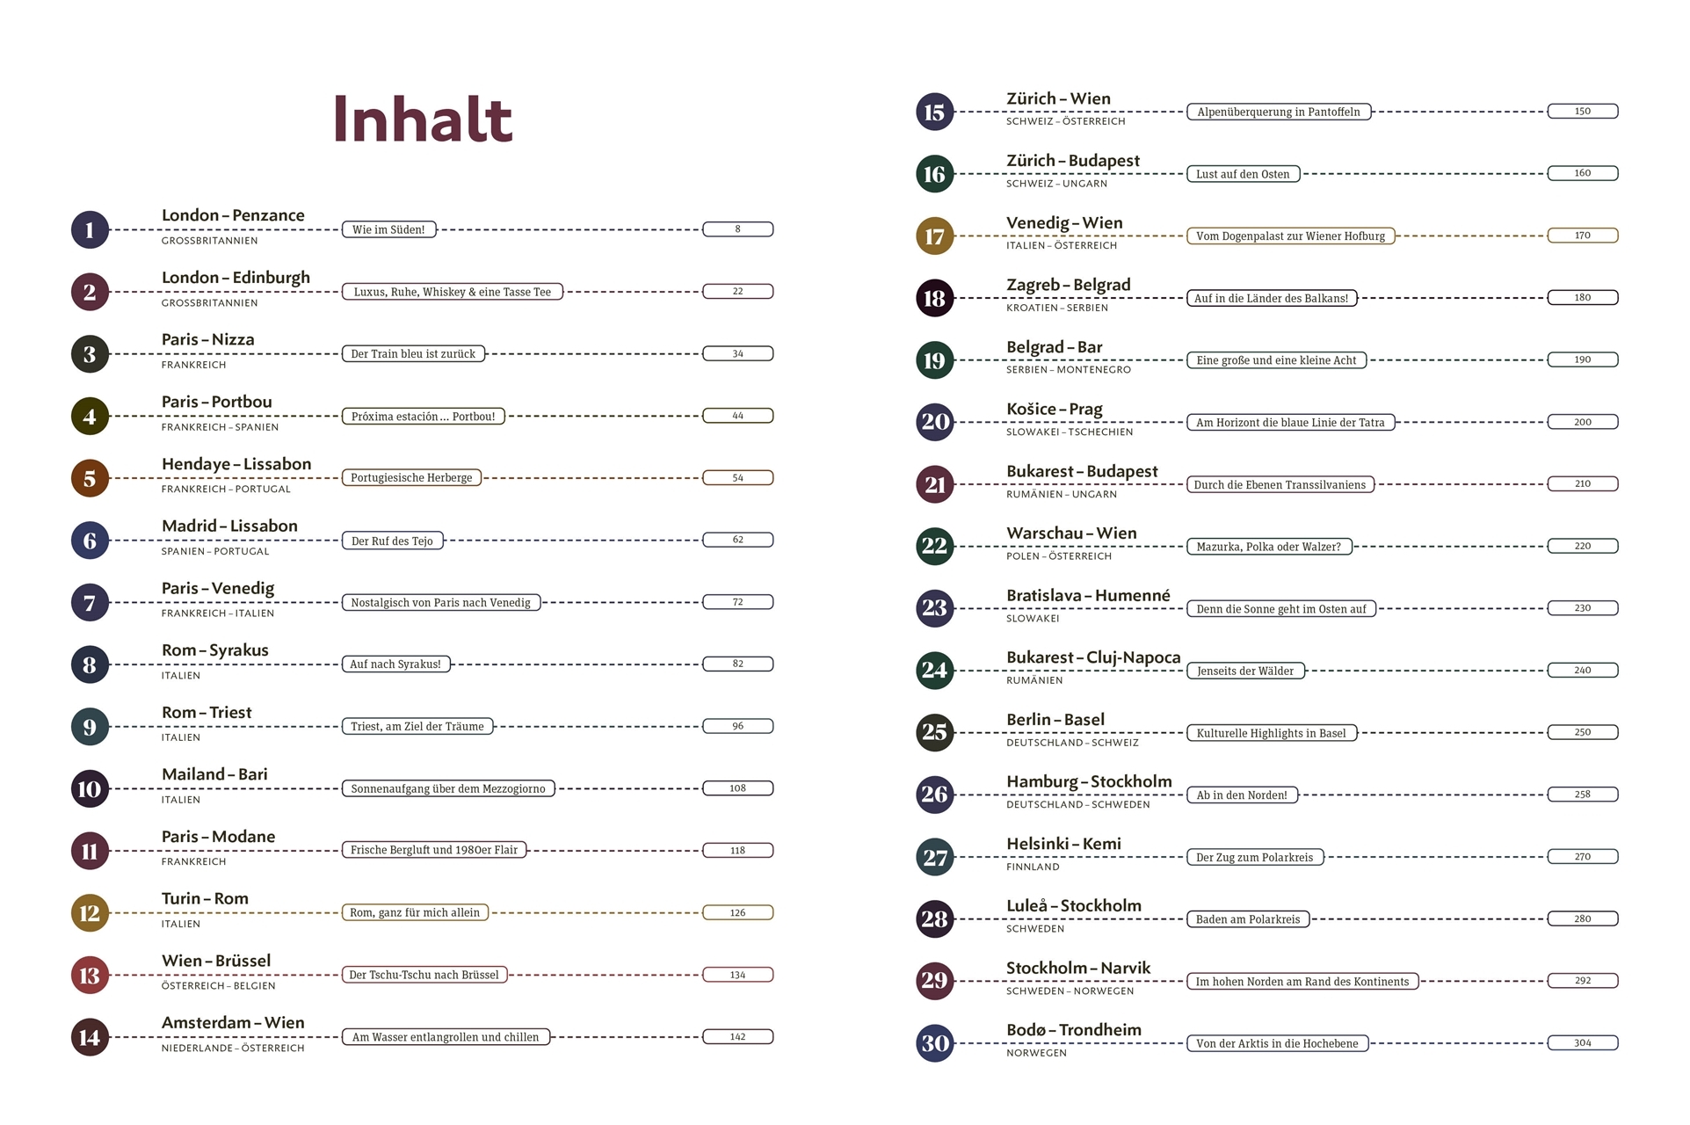The width and height of the screenshot is (1690, 1125).
Task: Click the page number 200 box
Action: tap(1582, 422)
